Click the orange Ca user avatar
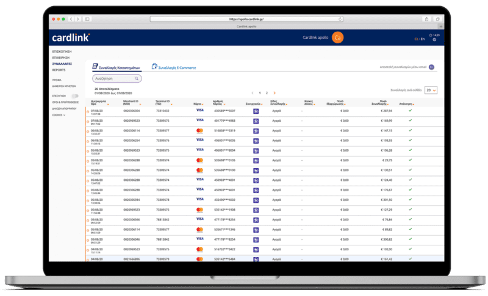This screenshot has width=488, height=296. pyautogui.click(x=338, y=38)
